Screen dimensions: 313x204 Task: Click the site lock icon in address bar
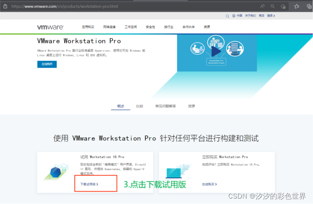pos(5,6)
